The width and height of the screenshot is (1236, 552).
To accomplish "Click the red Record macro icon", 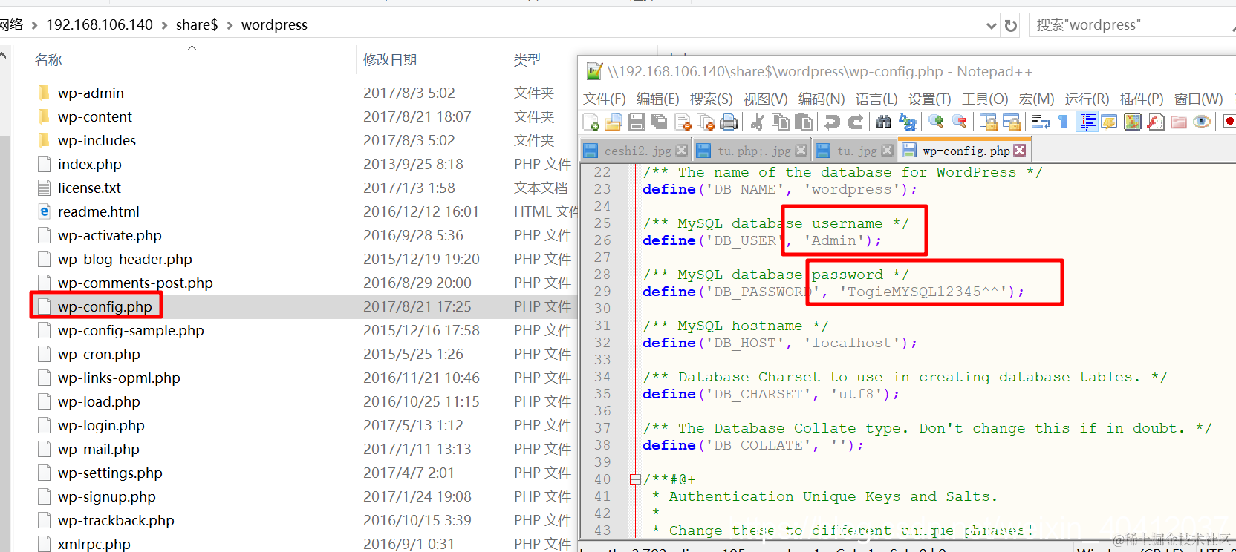I will (x=1229, y=122).
